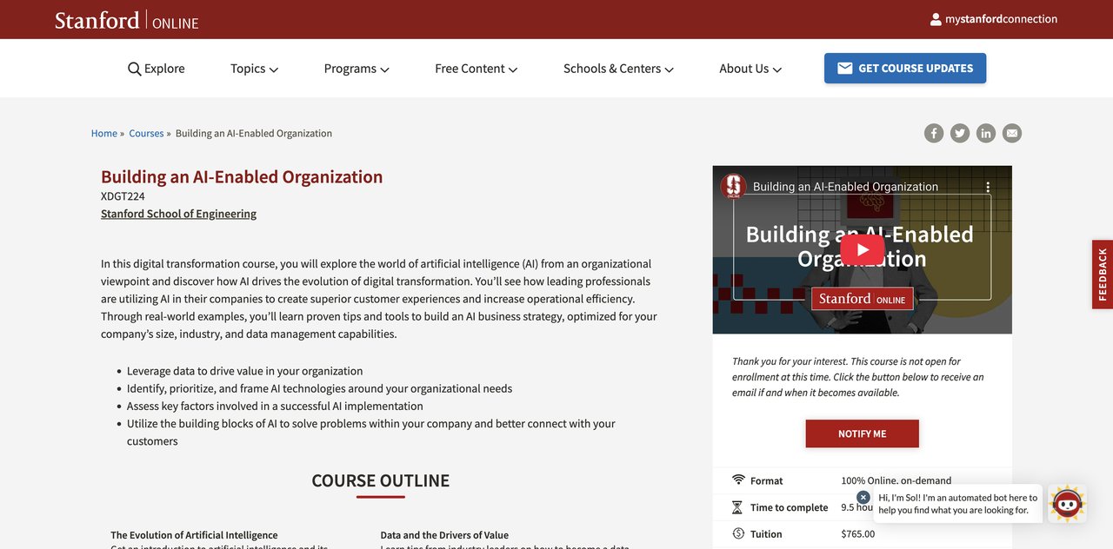
Task: Go to Courses breadcrumb link
Action: [146, 133]
